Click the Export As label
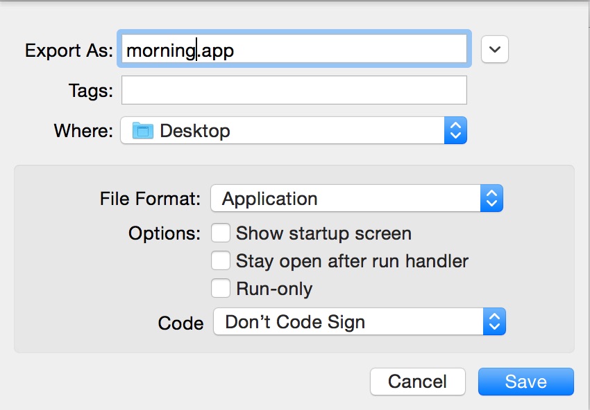The height and width of the screenshot is (410, 590). tap(69, 51)
